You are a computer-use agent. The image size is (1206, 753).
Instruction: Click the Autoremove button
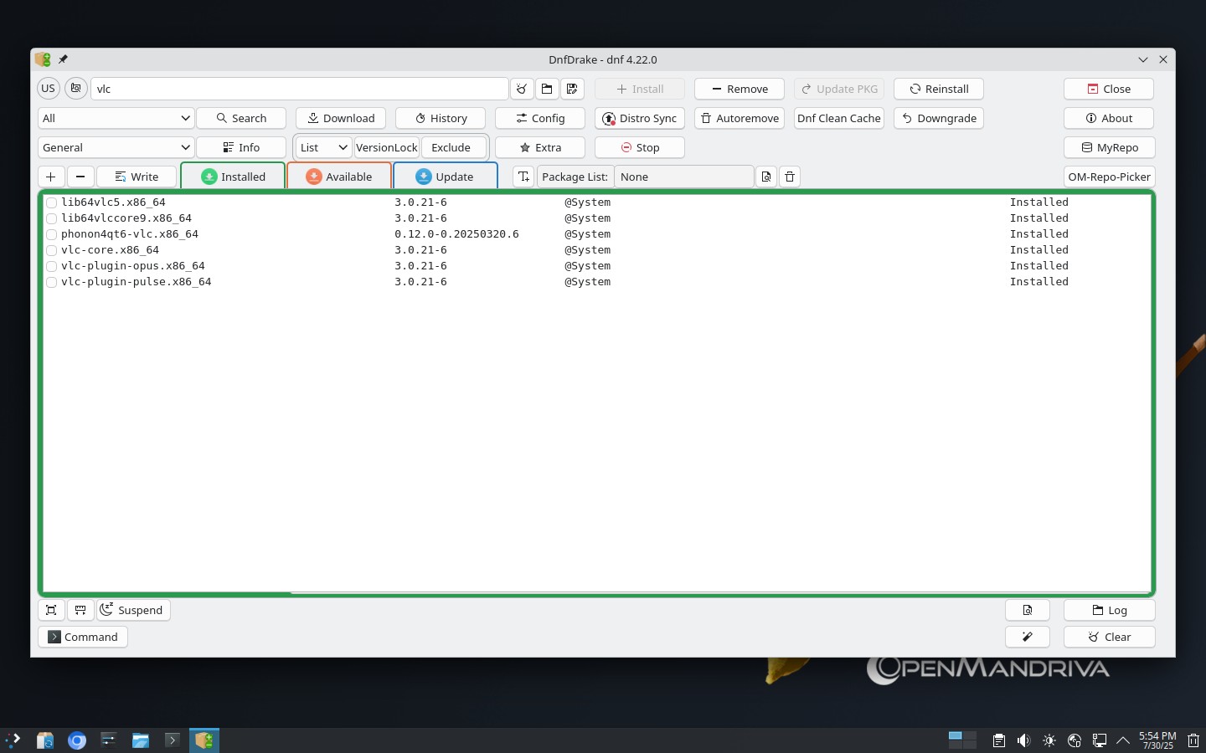tap(740, 118)
